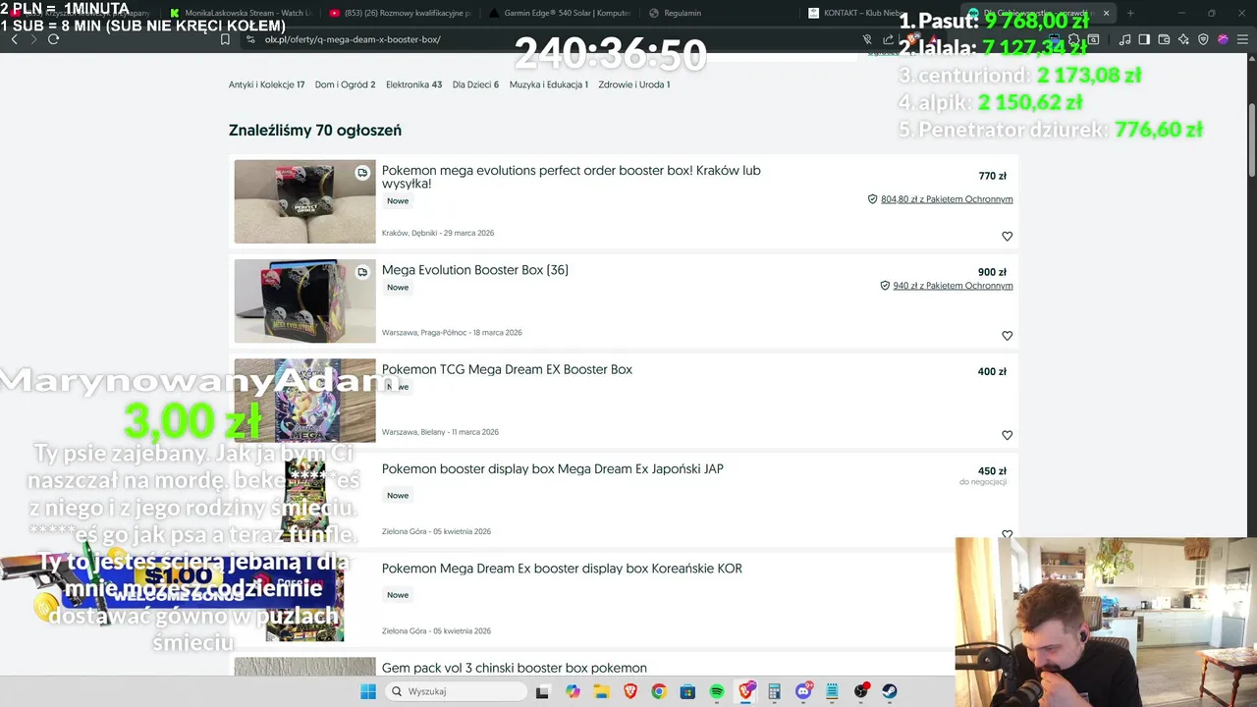The image size is (1257, 707).
Task: Bookmark this page in the browser toolbar
Action: click(224, 39)
